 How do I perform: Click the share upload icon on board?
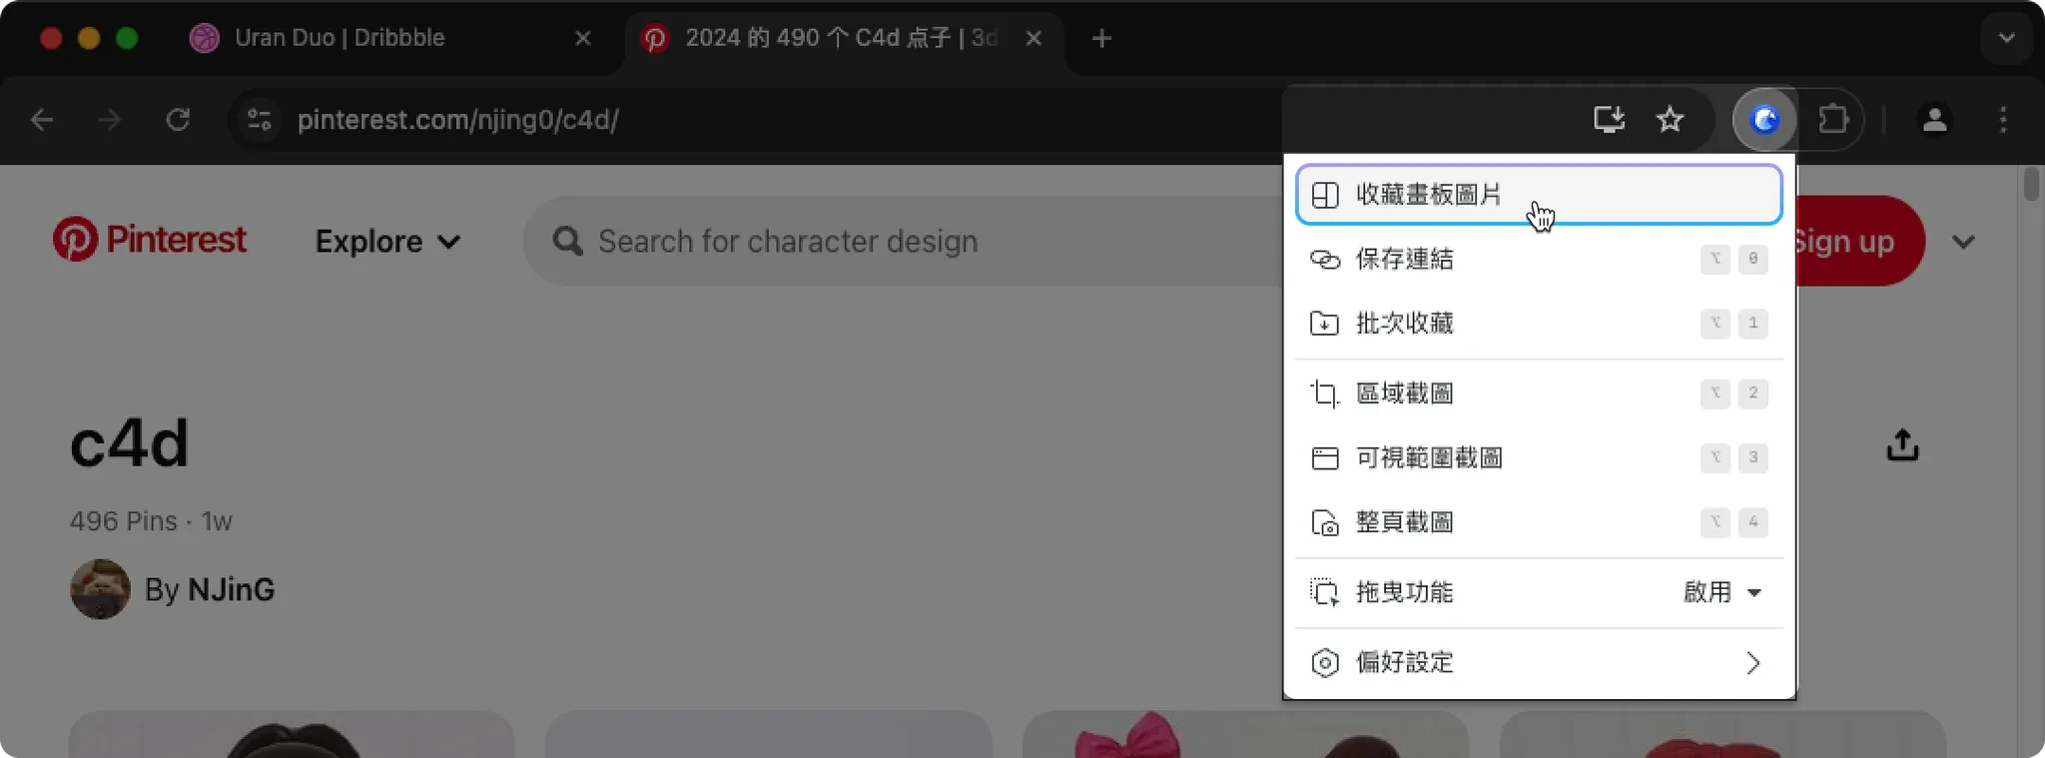[x=1902, y=445]
